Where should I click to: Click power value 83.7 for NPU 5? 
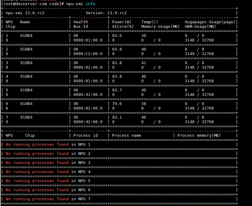pyautogui.click(x=117, y=90)
